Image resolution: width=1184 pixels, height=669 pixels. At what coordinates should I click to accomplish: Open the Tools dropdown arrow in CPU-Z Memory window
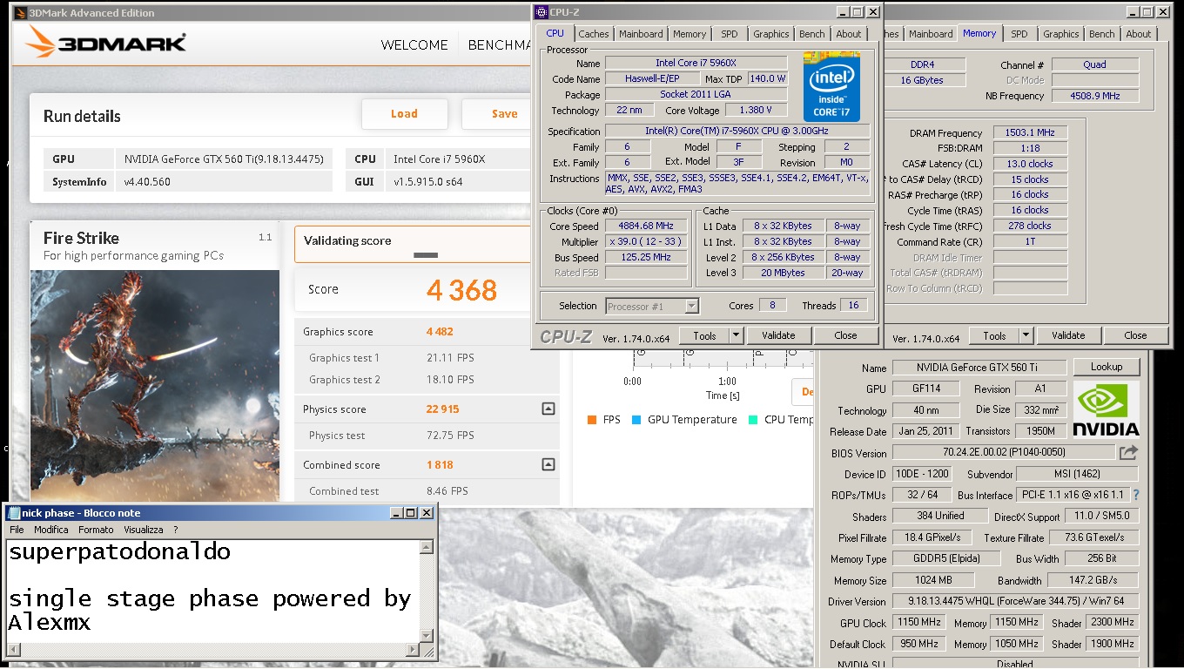pyautogui.click(x=1026, y=335)
